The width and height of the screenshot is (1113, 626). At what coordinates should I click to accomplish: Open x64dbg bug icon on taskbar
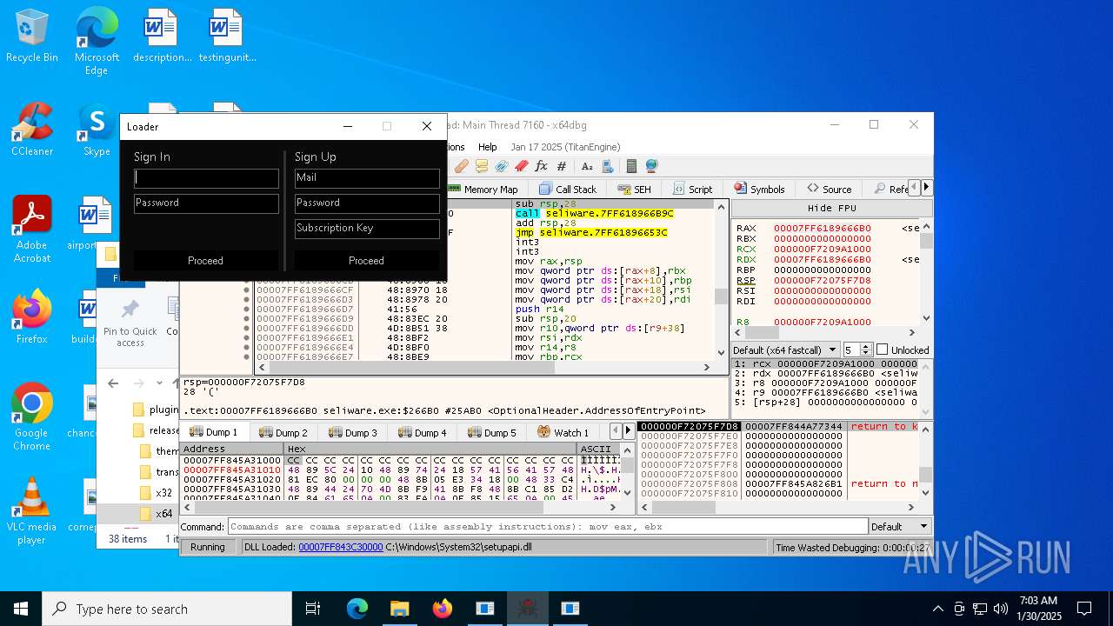(x=527, y=609)
